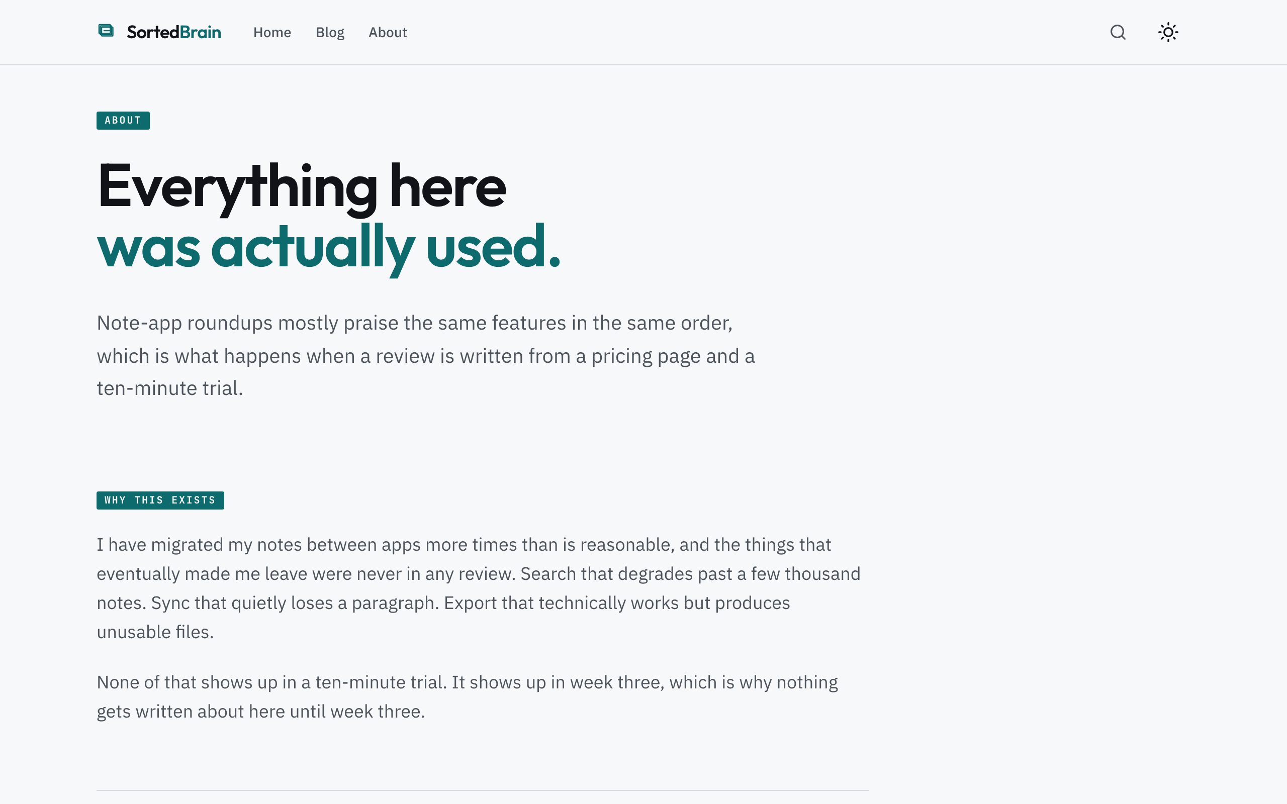Screen dimensions: 1287x804
Task: Open the Blog nav item
Action: (330, 33)
